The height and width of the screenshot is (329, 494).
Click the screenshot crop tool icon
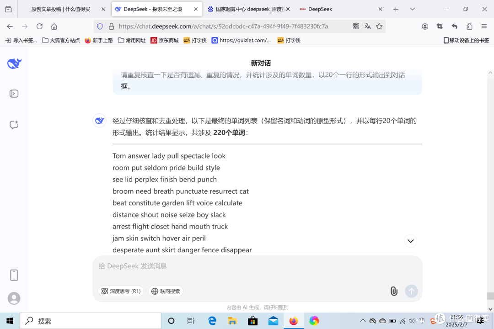440,27
